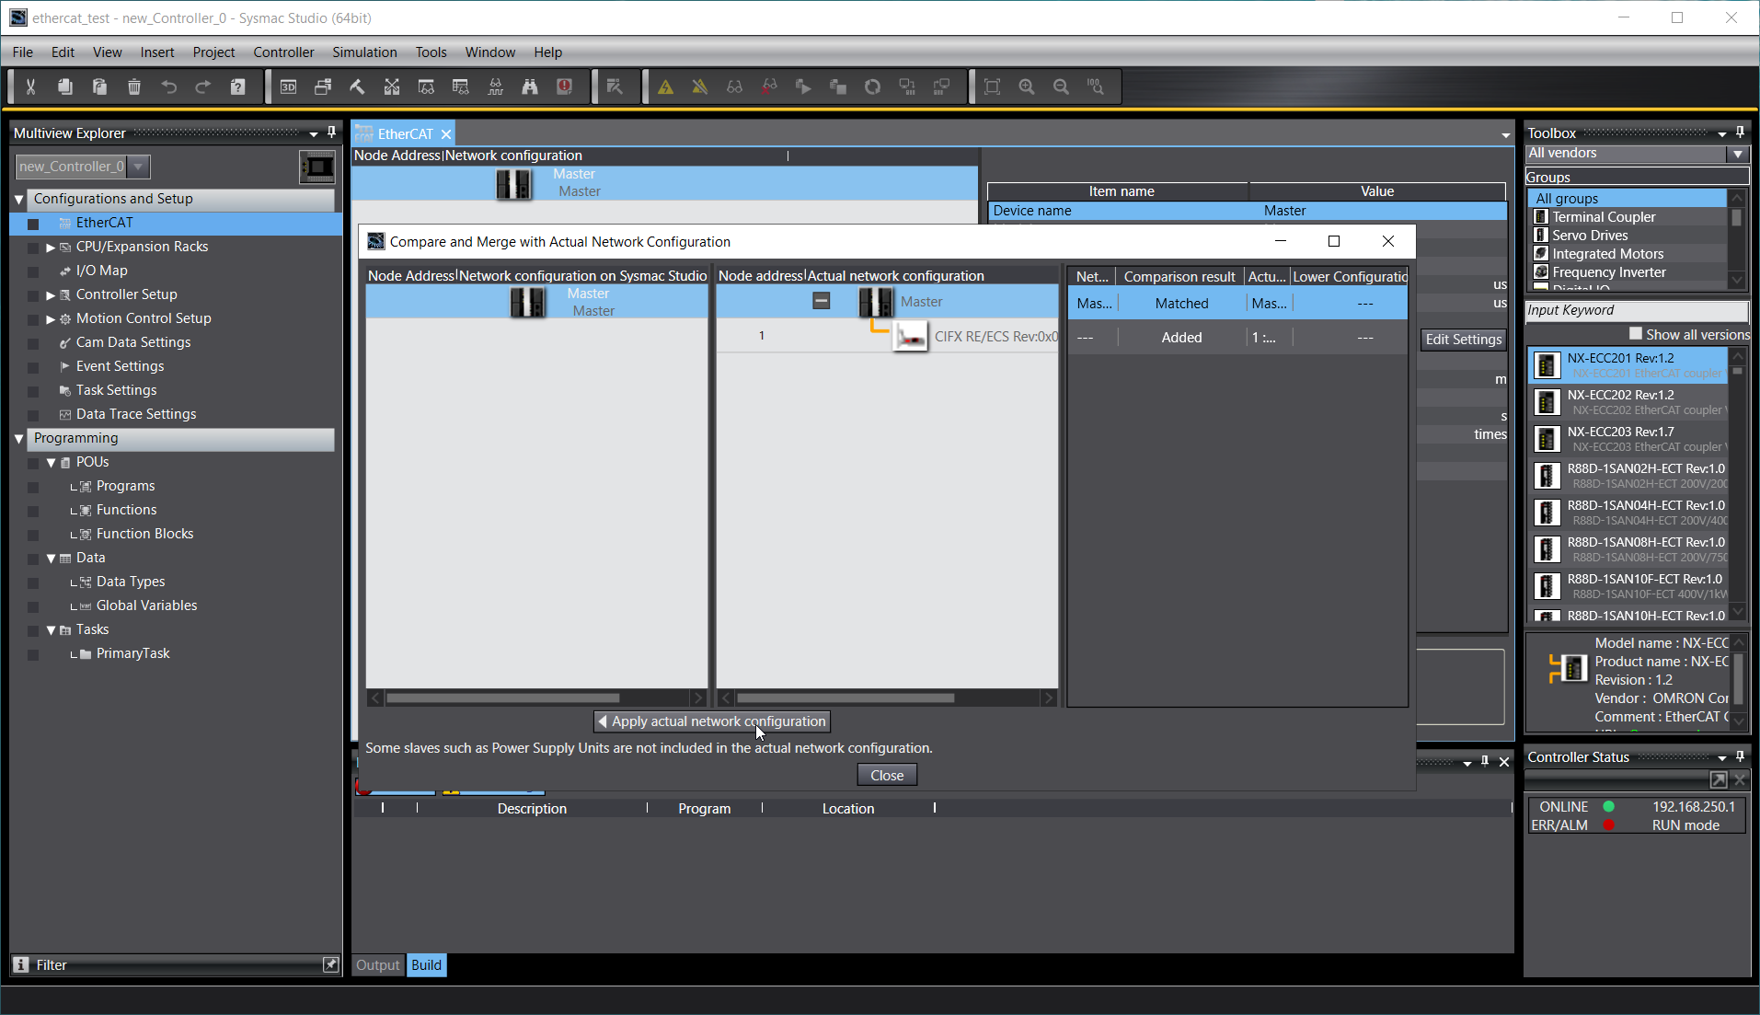Click the Input Keyword search field
1760x1015 pixels.
tap(1636, 310)
